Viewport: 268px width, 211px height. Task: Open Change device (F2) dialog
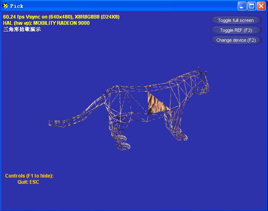point(236,40)
